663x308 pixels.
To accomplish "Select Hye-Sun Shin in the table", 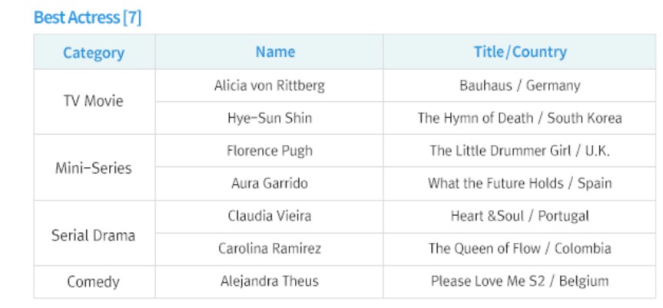I will click(270, 118).
